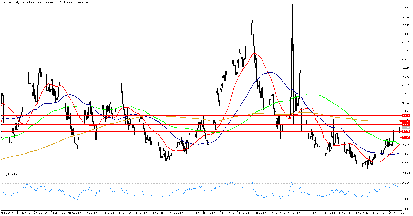Image resolution: width=413 pixels, height=216 pixels.
Task: Click the 27 Feb 2025 date label
Action: pos(41,213)
